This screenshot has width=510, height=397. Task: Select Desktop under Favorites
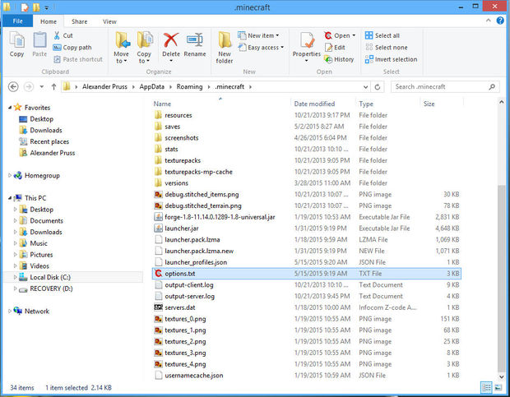[x=42, y=119]
